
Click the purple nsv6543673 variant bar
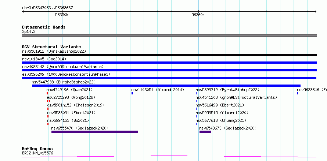[x=205, y=132]
